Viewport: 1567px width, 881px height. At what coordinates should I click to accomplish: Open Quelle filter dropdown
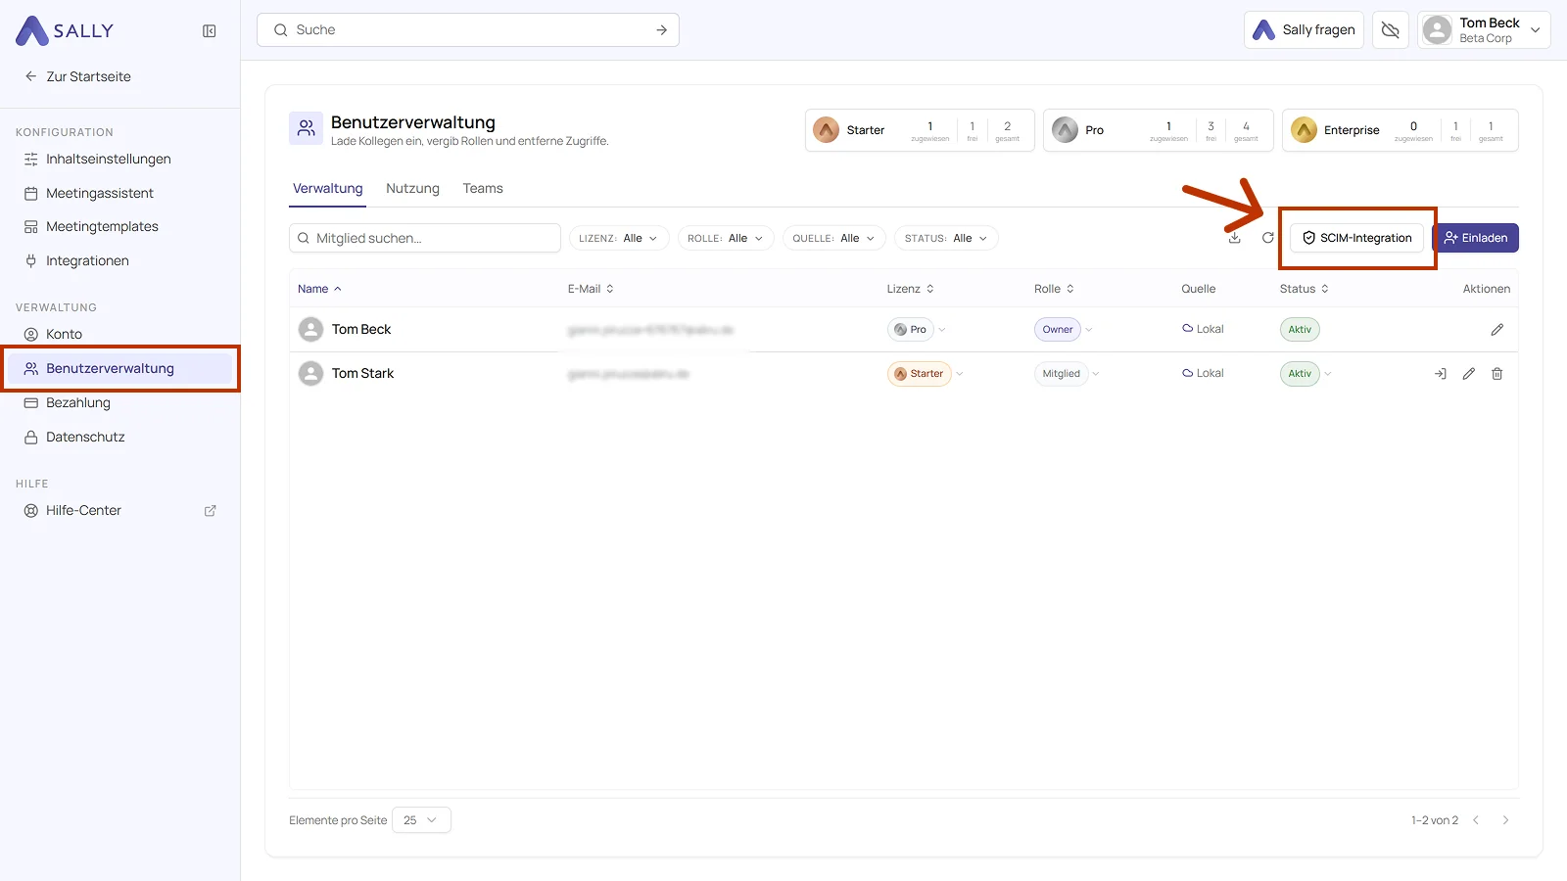click(834, 238)
